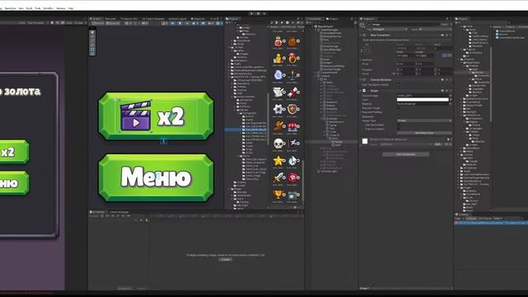The image size is (528, 297).
Task: Open the Tag dropdown in Inspector
Action: (390, 30)
